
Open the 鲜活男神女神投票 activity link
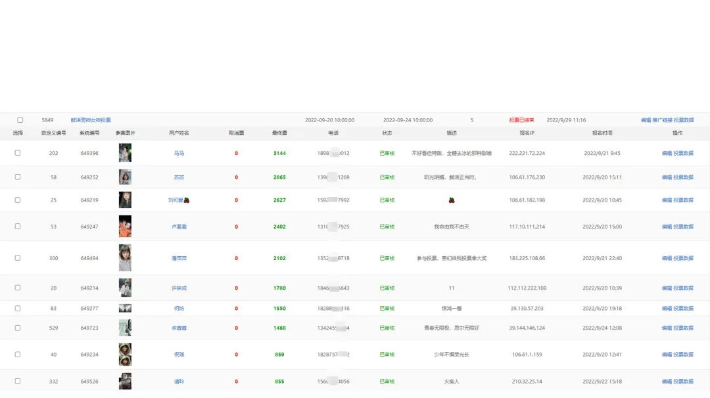click(92, 120)
